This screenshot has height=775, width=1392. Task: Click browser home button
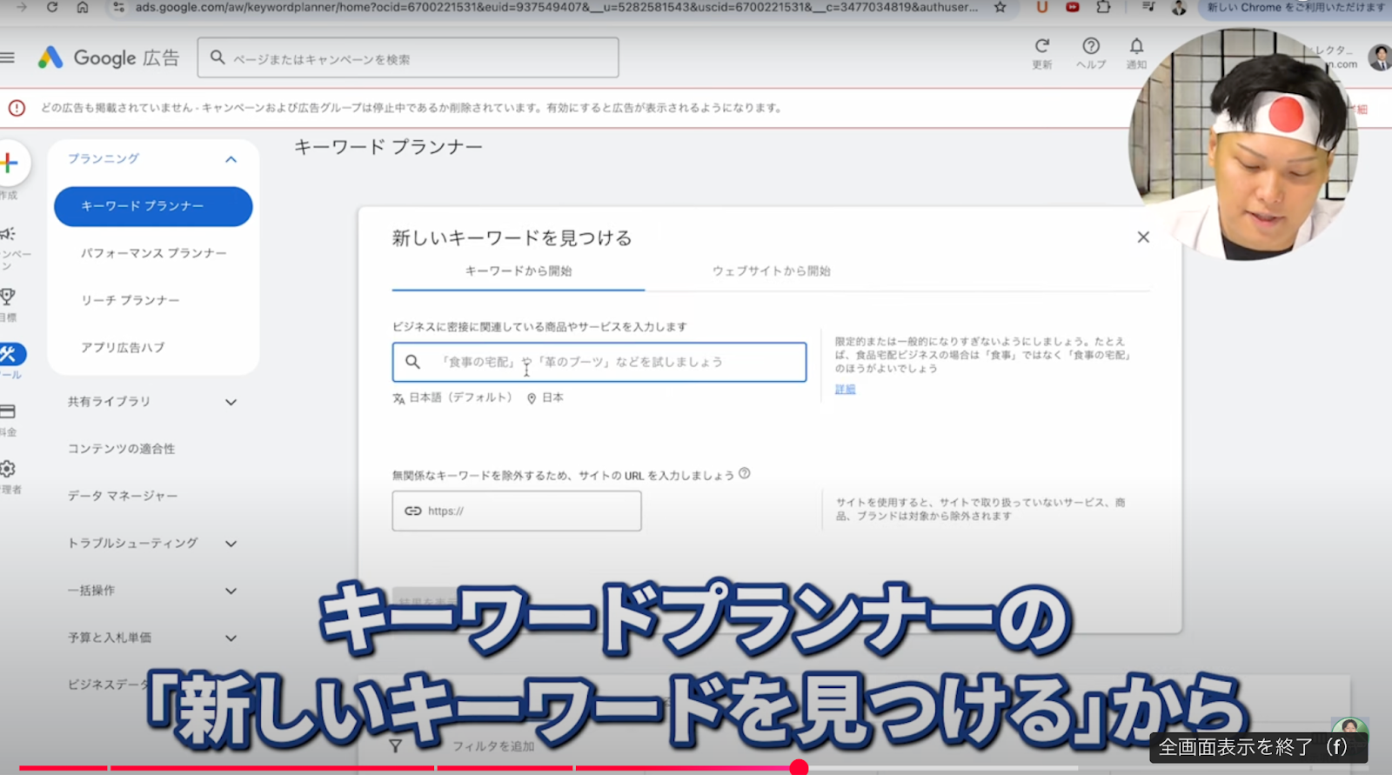(83, 7)
